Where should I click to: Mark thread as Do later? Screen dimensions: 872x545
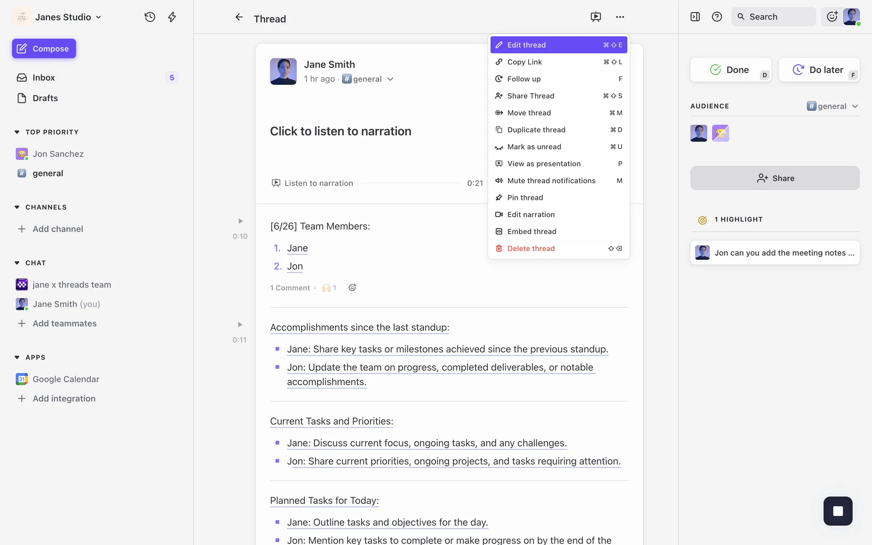click(818, 69)
